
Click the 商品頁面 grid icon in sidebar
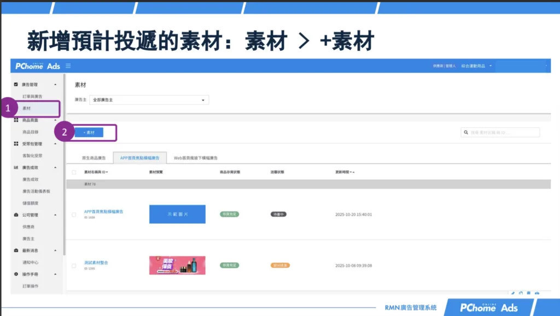16,120
